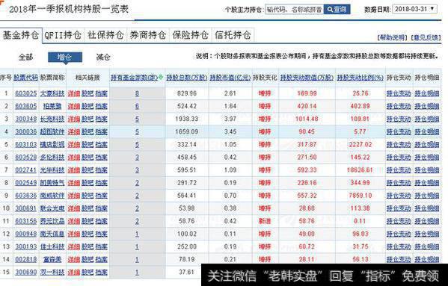The width and height of the screenshot is (448, 286).
Task: Open the 数据日期 date dropdown
Action: click(x=415, y=9)
